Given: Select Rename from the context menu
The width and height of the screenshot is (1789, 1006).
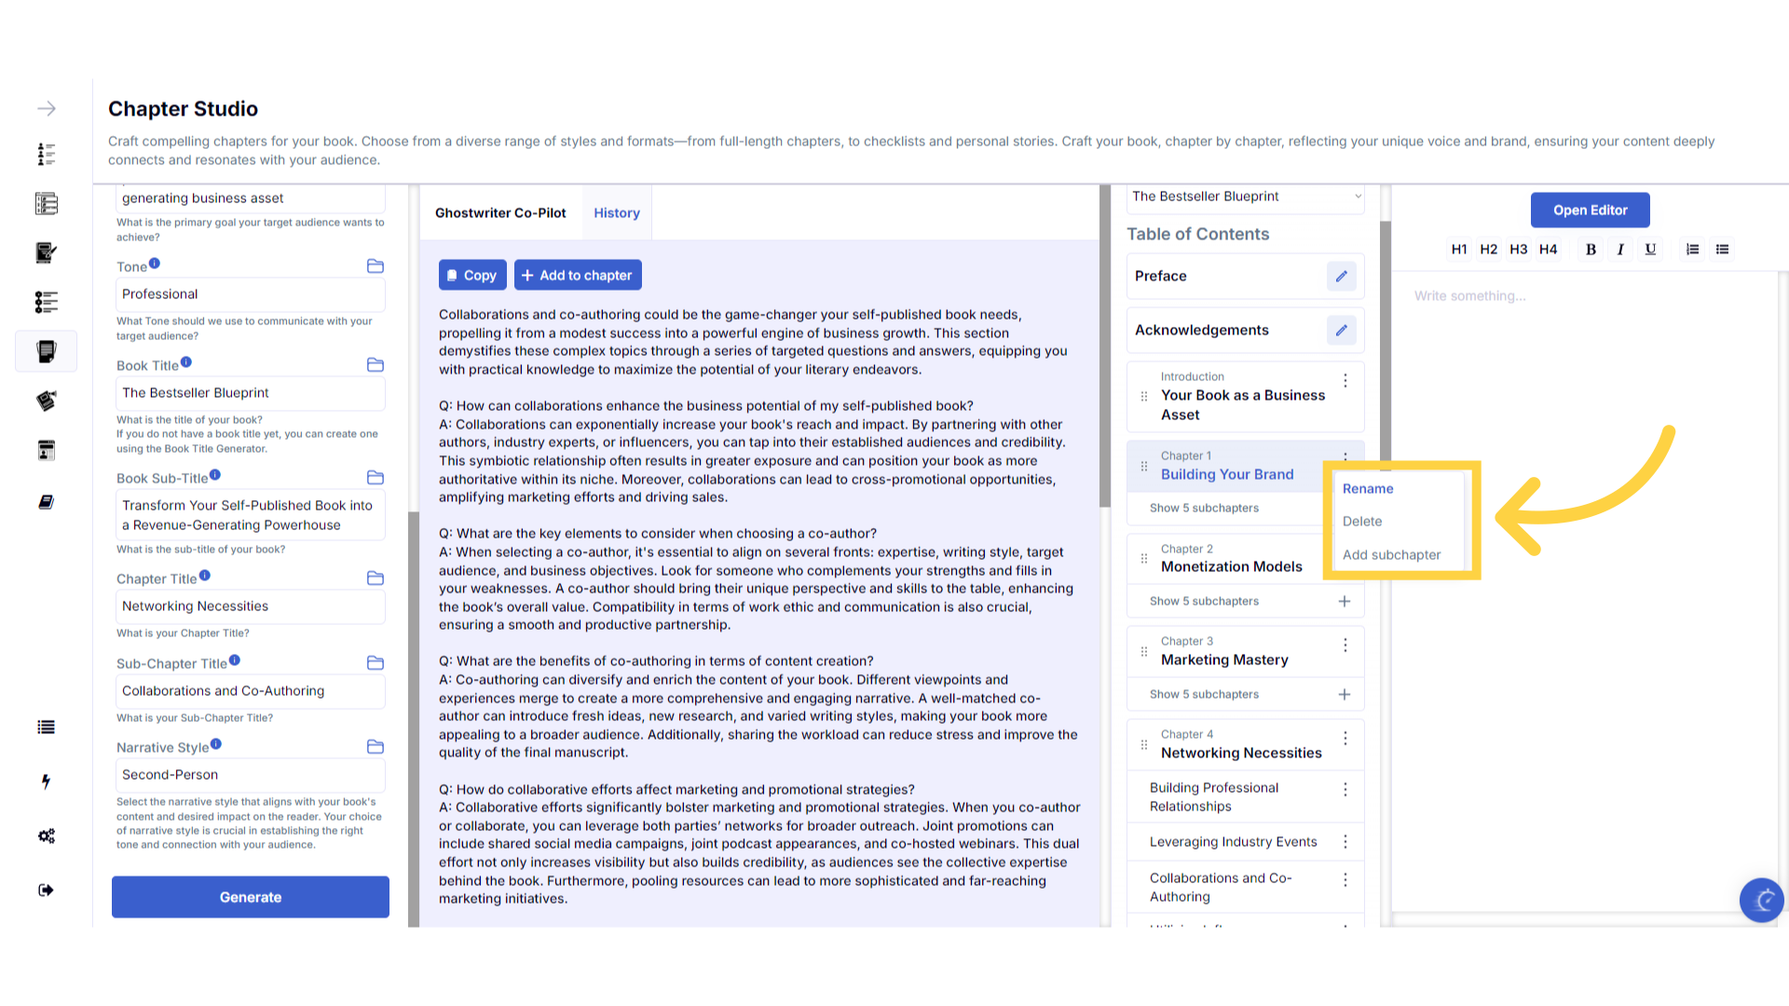Looking at the screenshot, I should [1368, 488].
